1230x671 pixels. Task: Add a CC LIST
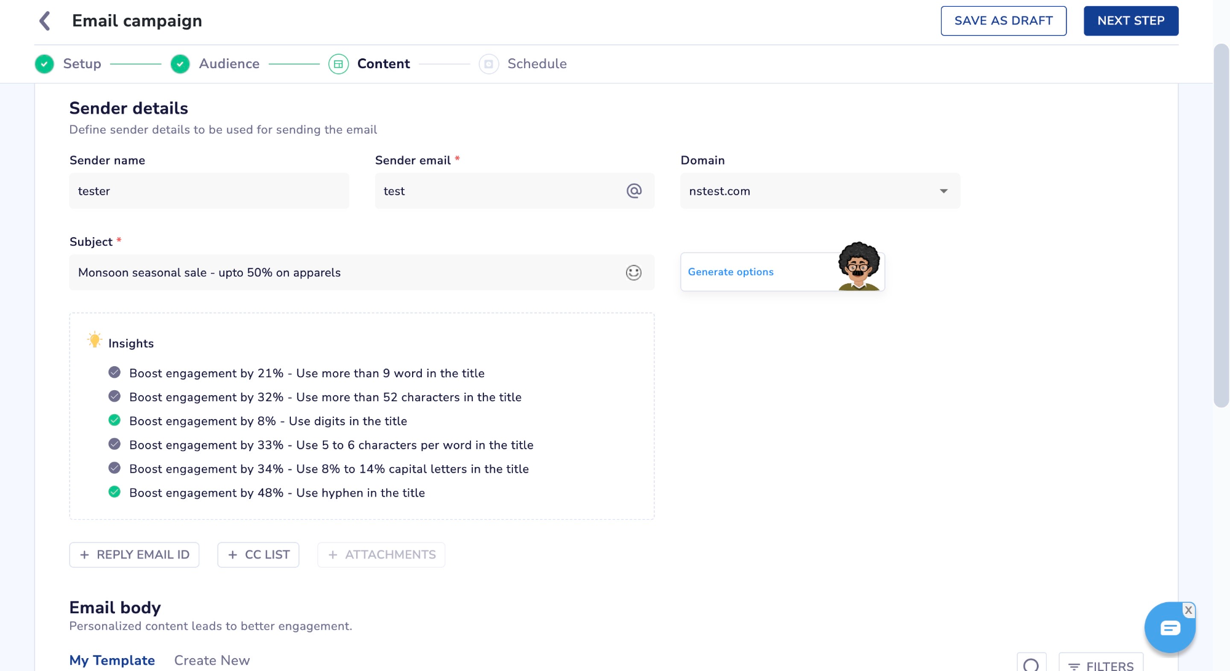point(258,555)
